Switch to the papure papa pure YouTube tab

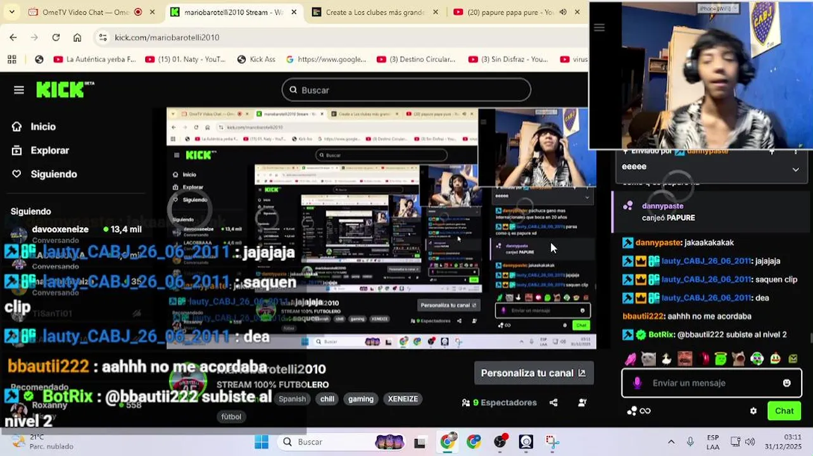coord(510,12)
